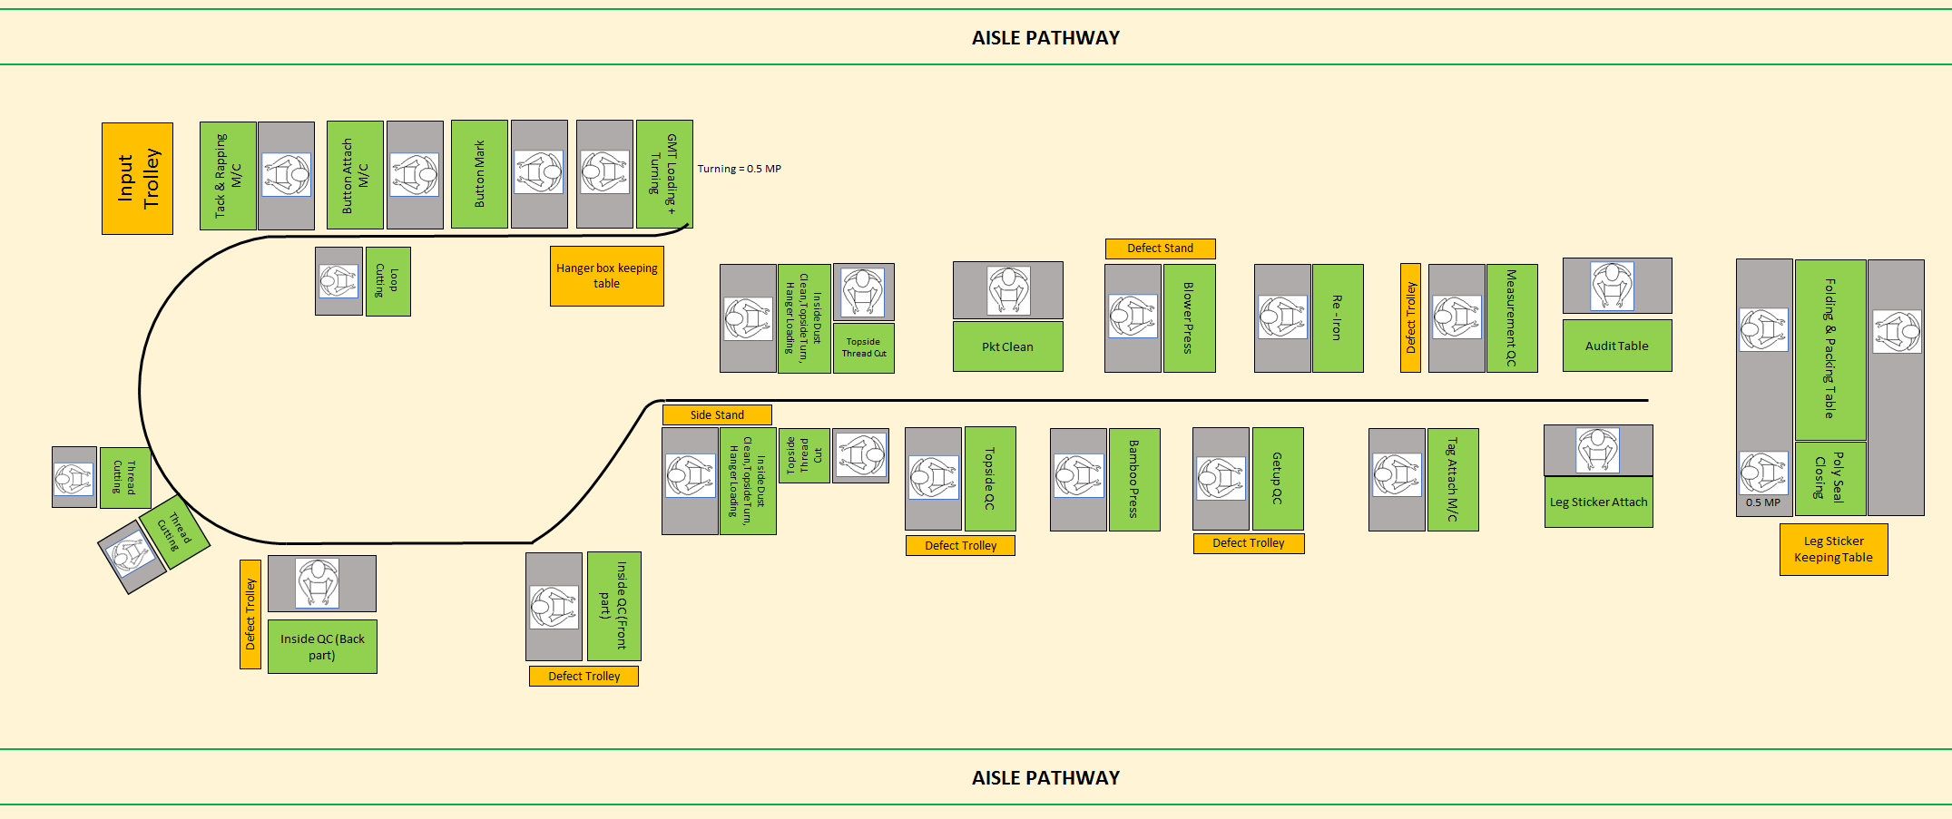Select the Side Stand box
The height and width of the screenshot is (819, 1952).
pyautogui.click(x=717, y=414)
